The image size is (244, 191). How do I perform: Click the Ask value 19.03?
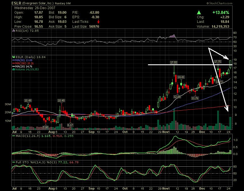pyautogui.click(x=62, y=22)
